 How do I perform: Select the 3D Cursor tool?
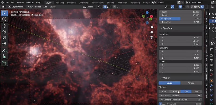(4, 19)
